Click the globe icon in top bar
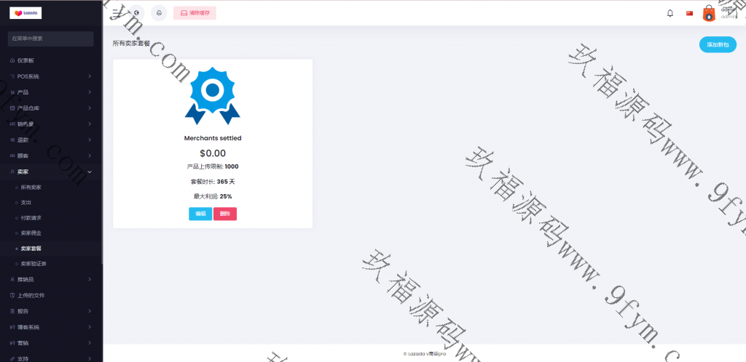Viewport: 746px width, 362px height. click(x=136, y=12)
